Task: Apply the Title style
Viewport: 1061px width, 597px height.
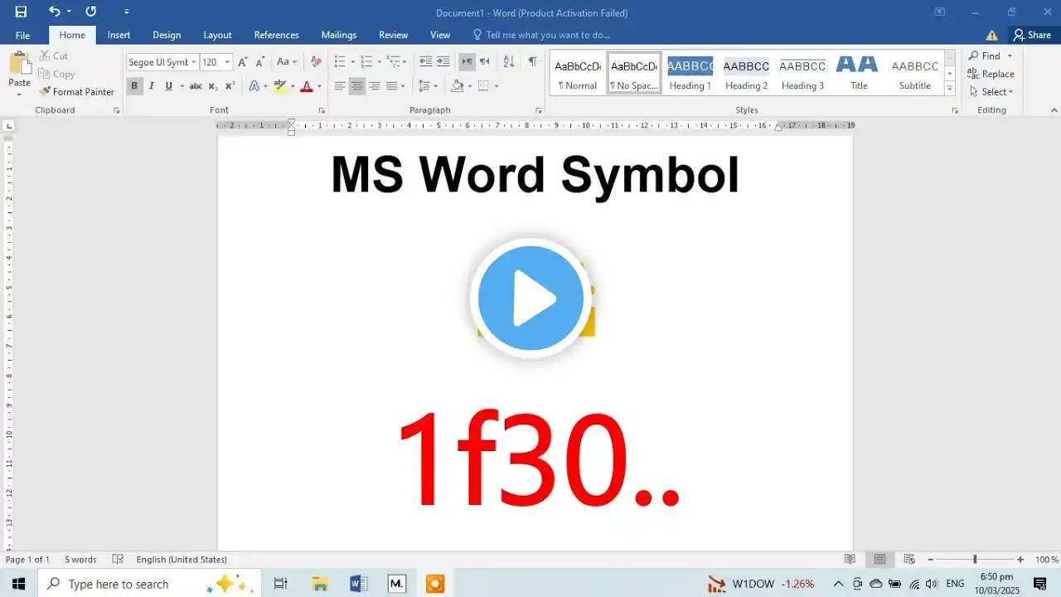Action: 859,74
